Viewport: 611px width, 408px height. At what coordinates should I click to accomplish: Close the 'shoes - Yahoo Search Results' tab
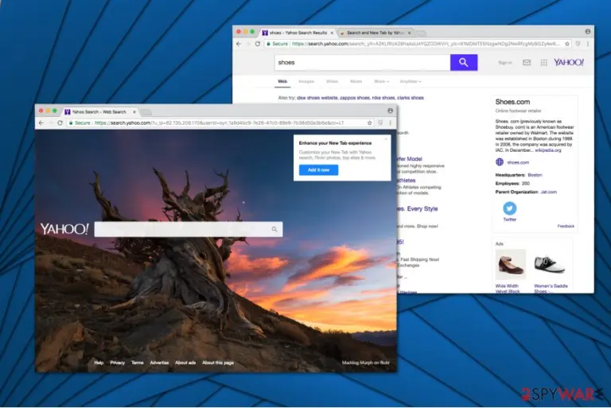(x=332, y=33)
